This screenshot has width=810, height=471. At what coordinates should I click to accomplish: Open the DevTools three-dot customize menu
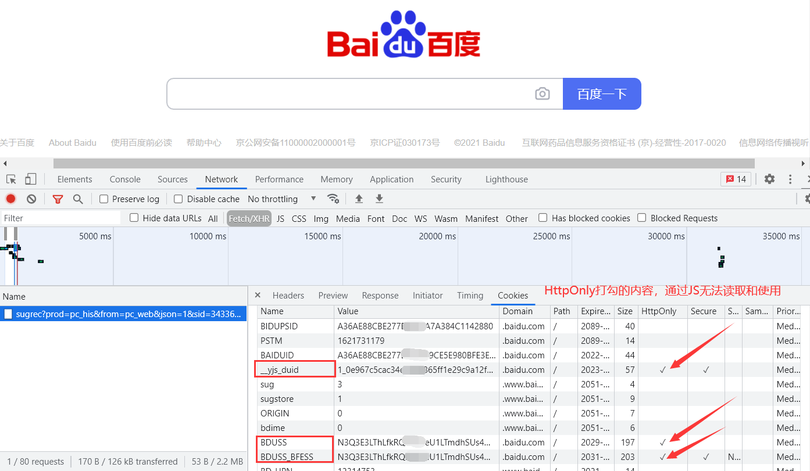click(790, 179)
